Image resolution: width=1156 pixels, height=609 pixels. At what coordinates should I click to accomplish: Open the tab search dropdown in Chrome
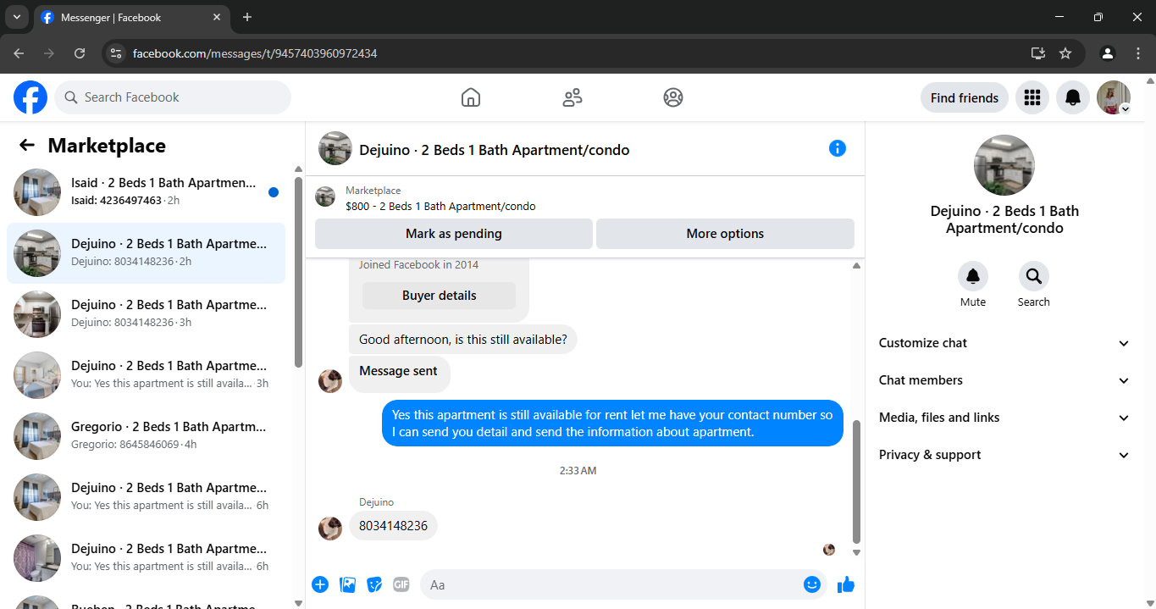(16, 17)
